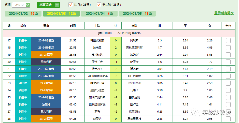Switch to the 2024/01/03 12场 tab

[x=61, y=13]
